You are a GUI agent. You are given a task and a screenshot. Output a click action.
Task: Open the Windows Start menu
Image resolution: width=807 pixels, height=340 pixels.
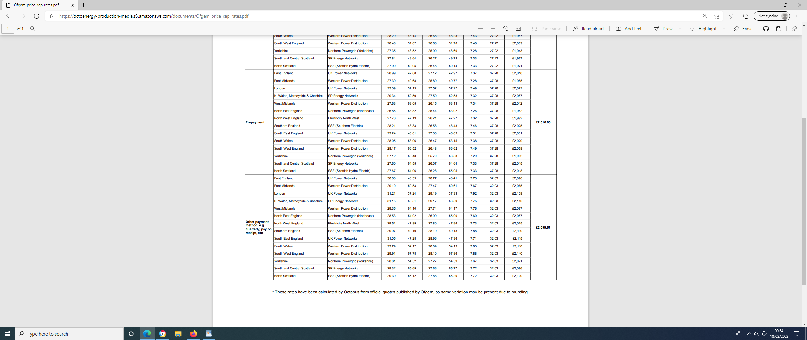(8, 334)
